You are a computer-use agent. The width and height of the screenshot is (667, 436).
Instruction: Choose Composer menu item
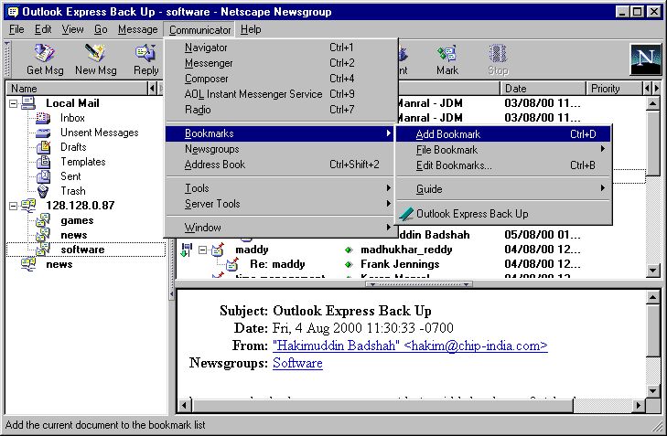tap(279, 79)
